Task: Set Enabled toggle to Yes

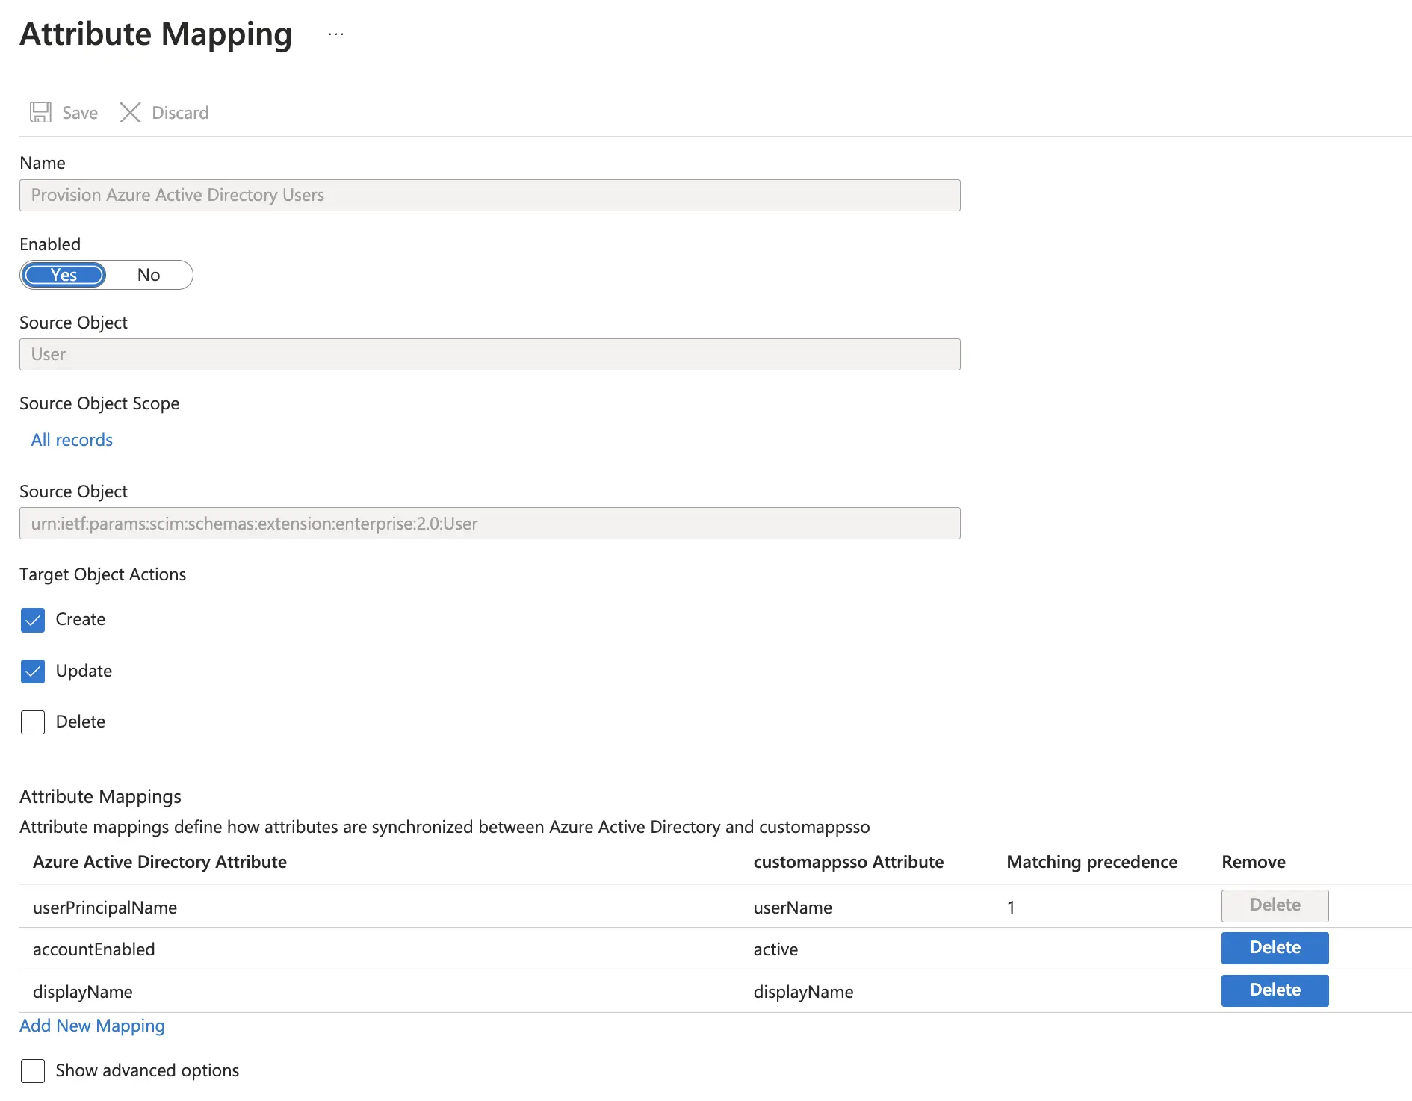Action: (x=64, y=275)
